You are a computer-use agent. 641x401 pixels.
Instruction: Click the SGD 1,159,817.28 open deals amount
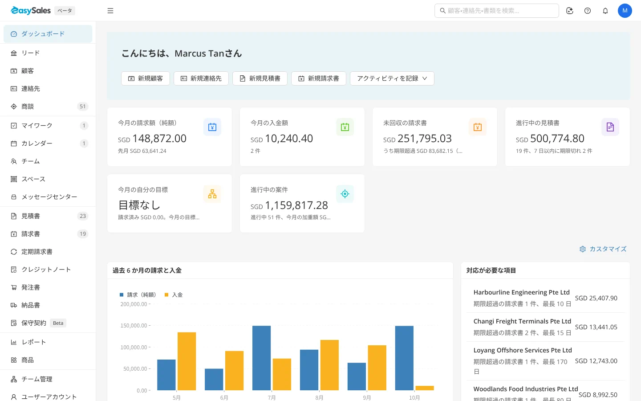coord(289,205)
